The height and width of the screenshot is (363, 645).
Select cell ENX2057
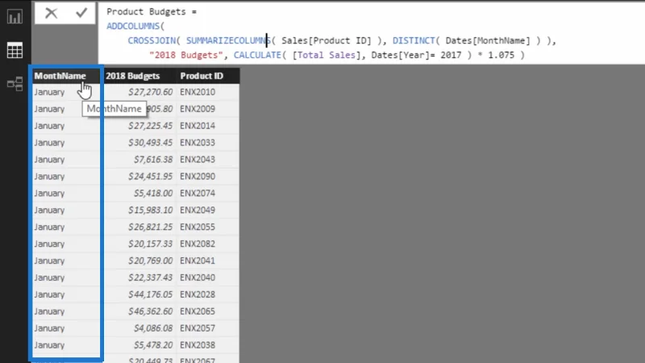click(198, 328)
